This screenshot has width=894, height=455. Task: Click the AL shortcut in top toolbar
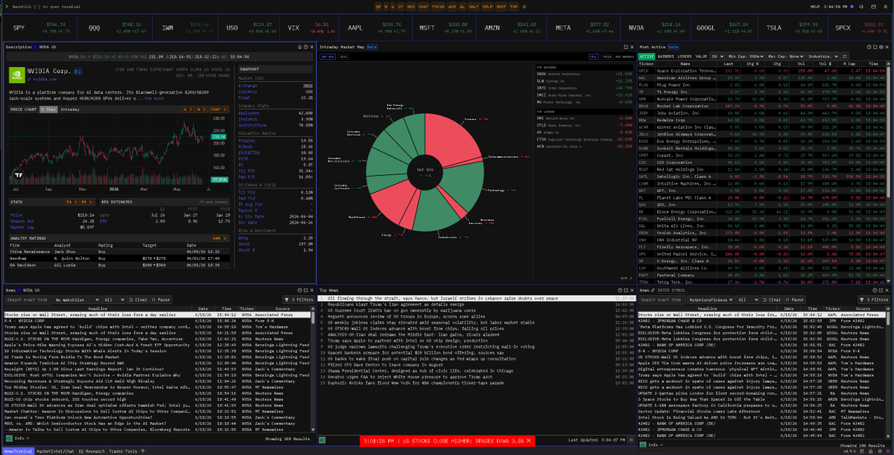pos(462,7)
